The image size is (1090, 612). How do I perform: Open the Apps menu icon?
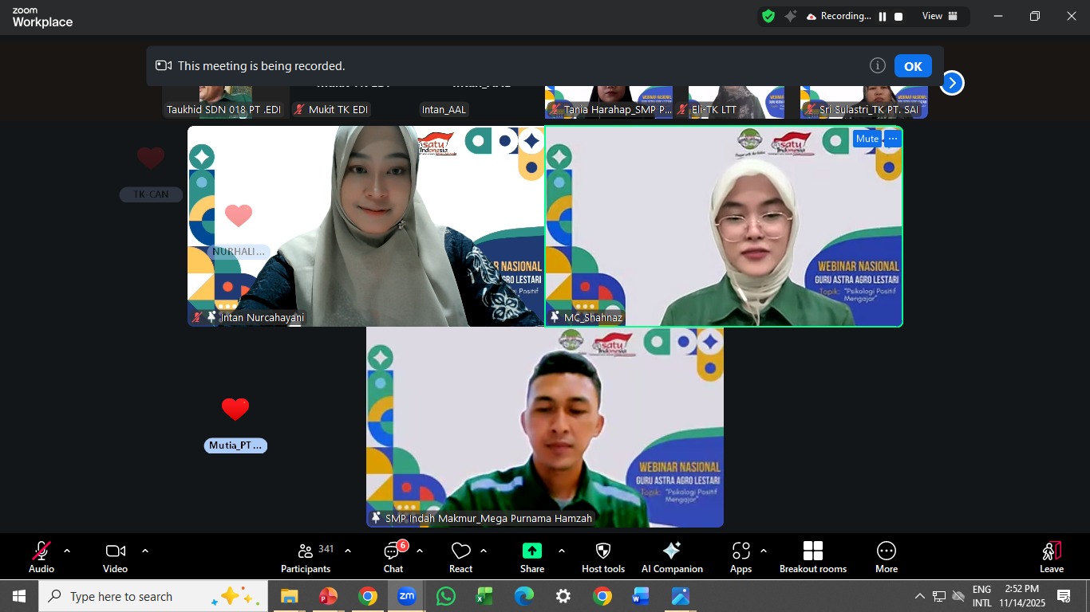tap(740, 556)
